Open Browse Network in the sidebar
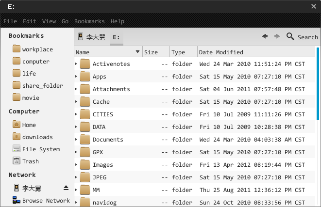The height and width of the screenshot is (207, 321). point(46,201)
